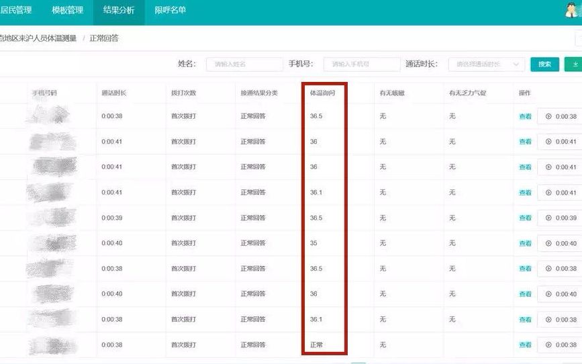Click the green download icon button
582x364 pixels.
click(574, 64)
